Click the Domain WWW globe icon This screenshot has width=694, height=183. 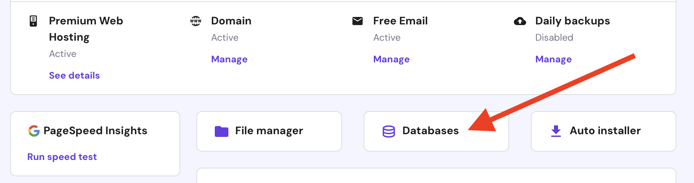click(x=196, y=21)
